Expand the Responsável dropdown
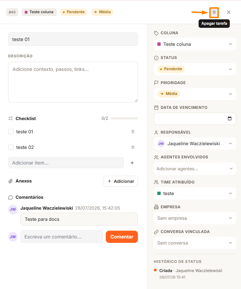This screenshot has height=289, width=241. click(195, 143)
